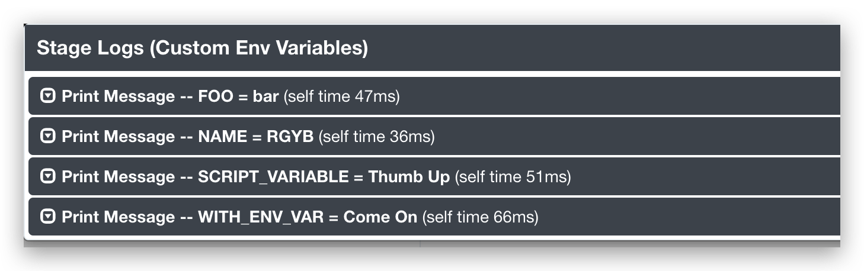Click the FOO variable name

[x=215, y=96]
